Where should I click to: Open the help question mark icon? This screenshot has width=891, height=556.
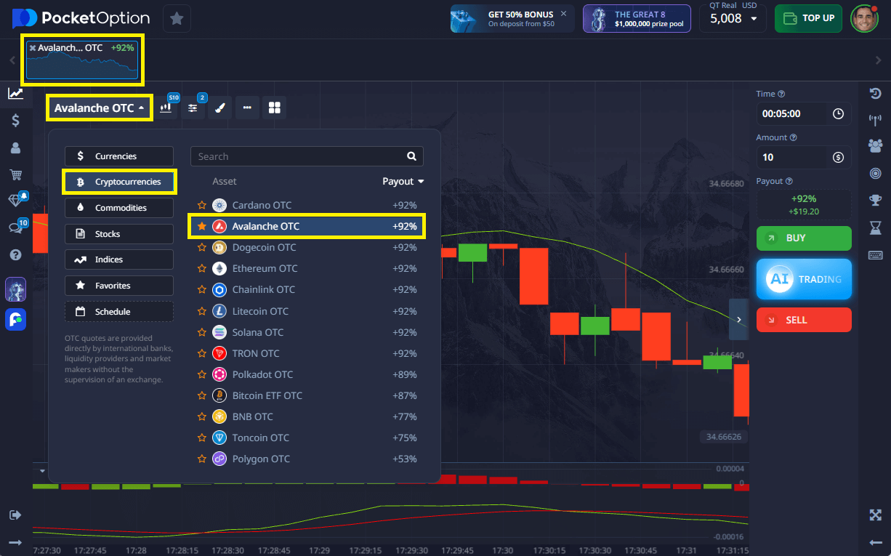tap(15, 254)
